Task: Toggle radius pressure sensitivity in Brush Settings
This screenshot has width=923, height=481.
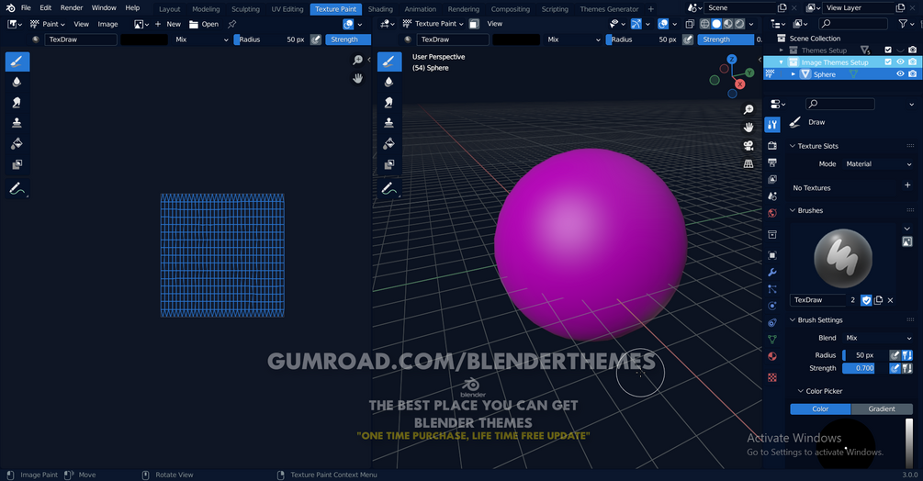Action: pos(895,355)
